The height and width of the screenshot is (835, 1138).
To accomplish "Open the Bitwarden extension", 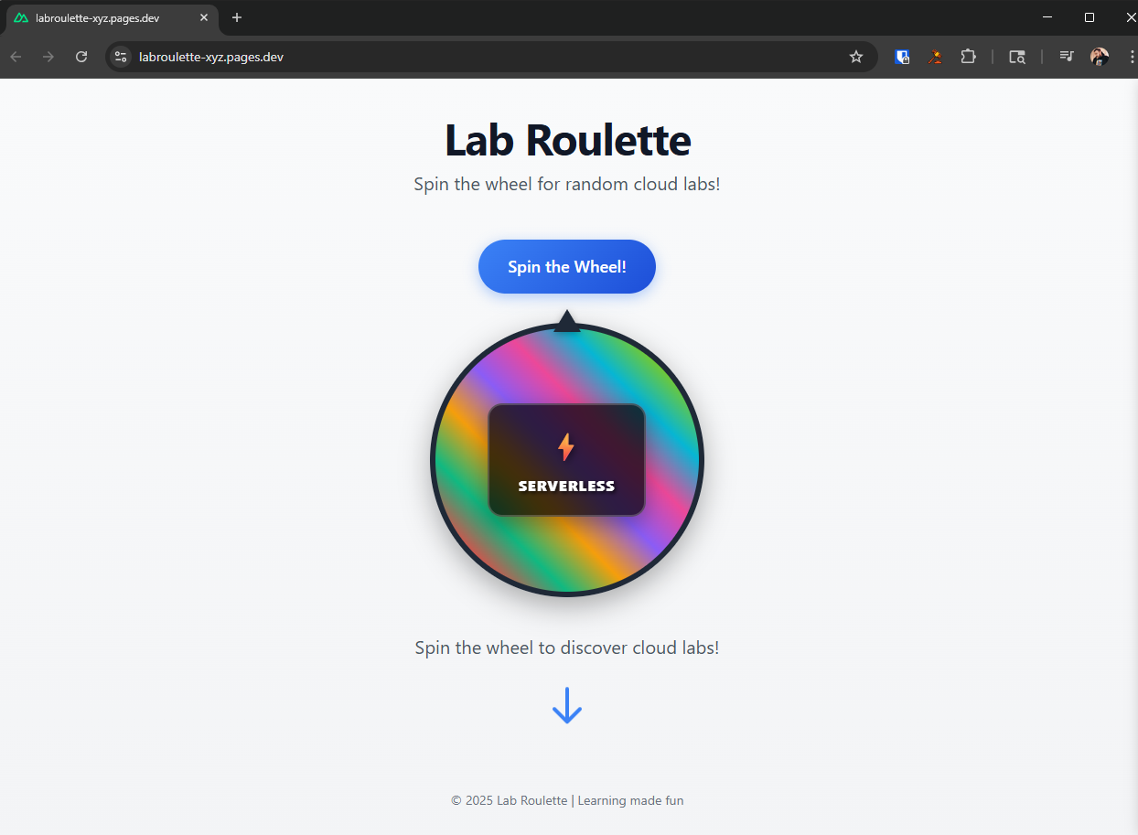I will (x=902, y=57).
